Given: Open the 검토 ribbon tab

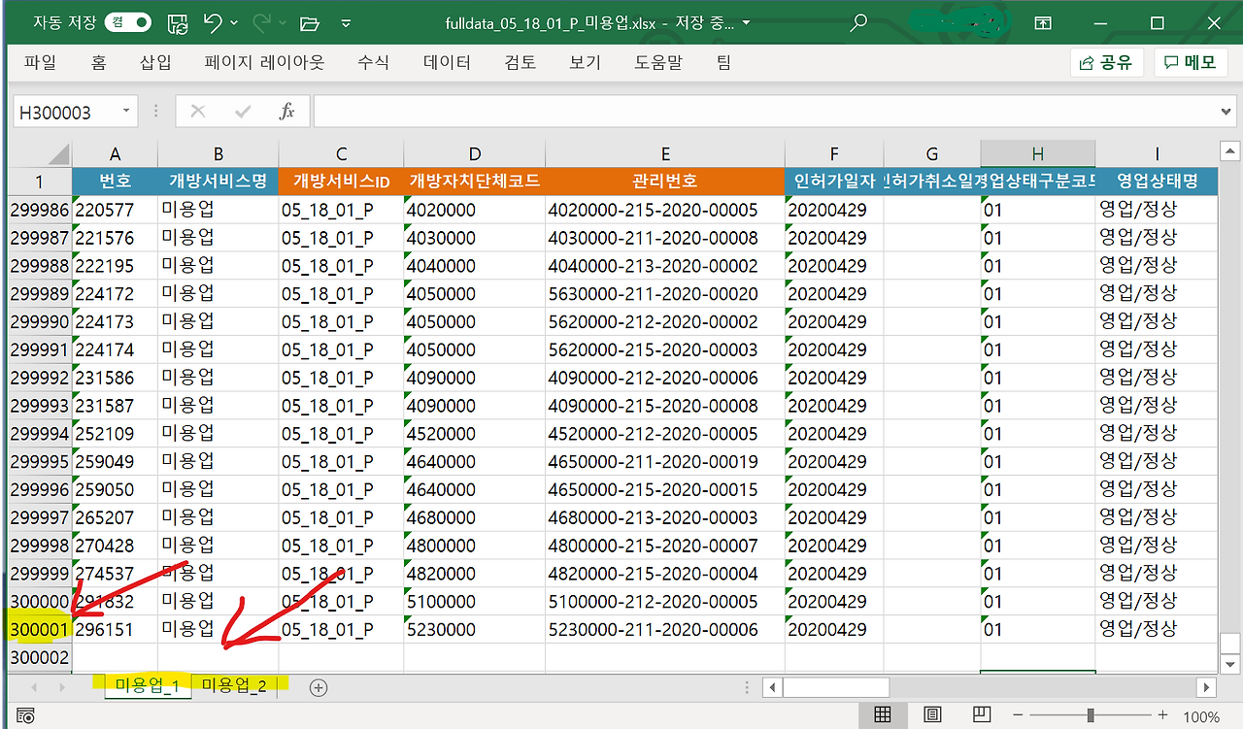Looking at the screenshot, I should (521, 63).
